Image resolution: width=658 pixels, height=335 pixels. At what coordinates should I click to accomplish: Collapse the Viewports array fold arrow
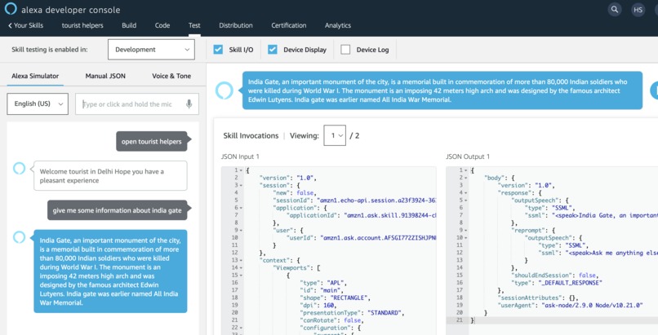coord(242,268)
